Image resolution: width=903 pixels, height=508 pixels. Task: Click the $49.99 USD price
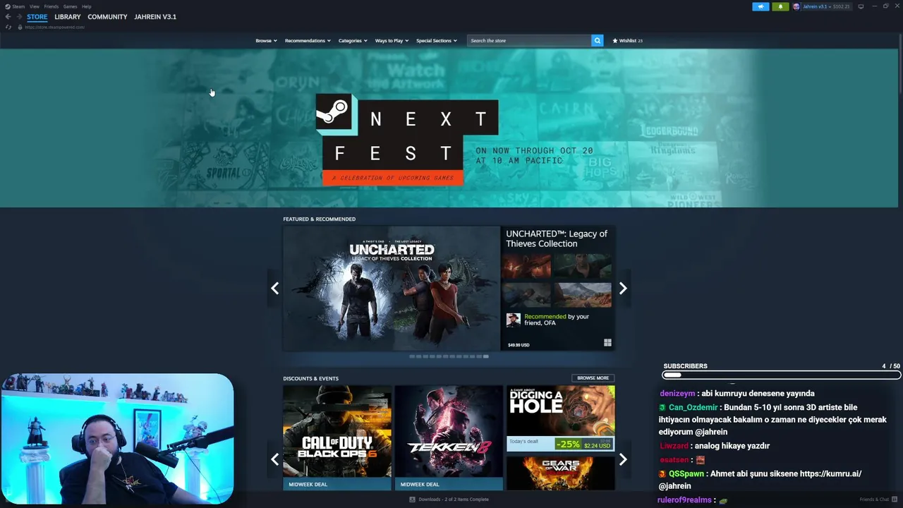click(x=519, y=345)
